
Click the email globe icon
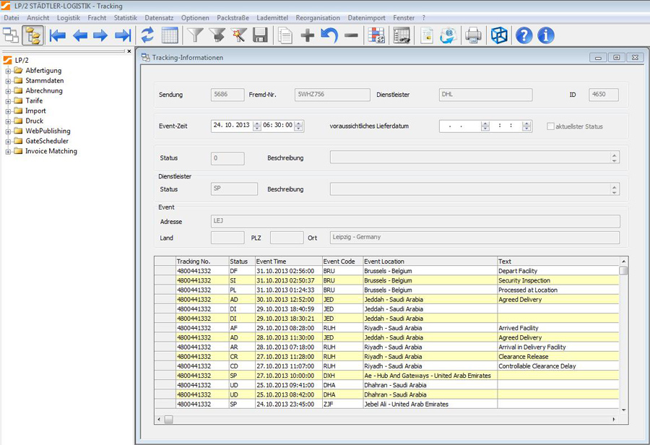(x=448, y=35)
